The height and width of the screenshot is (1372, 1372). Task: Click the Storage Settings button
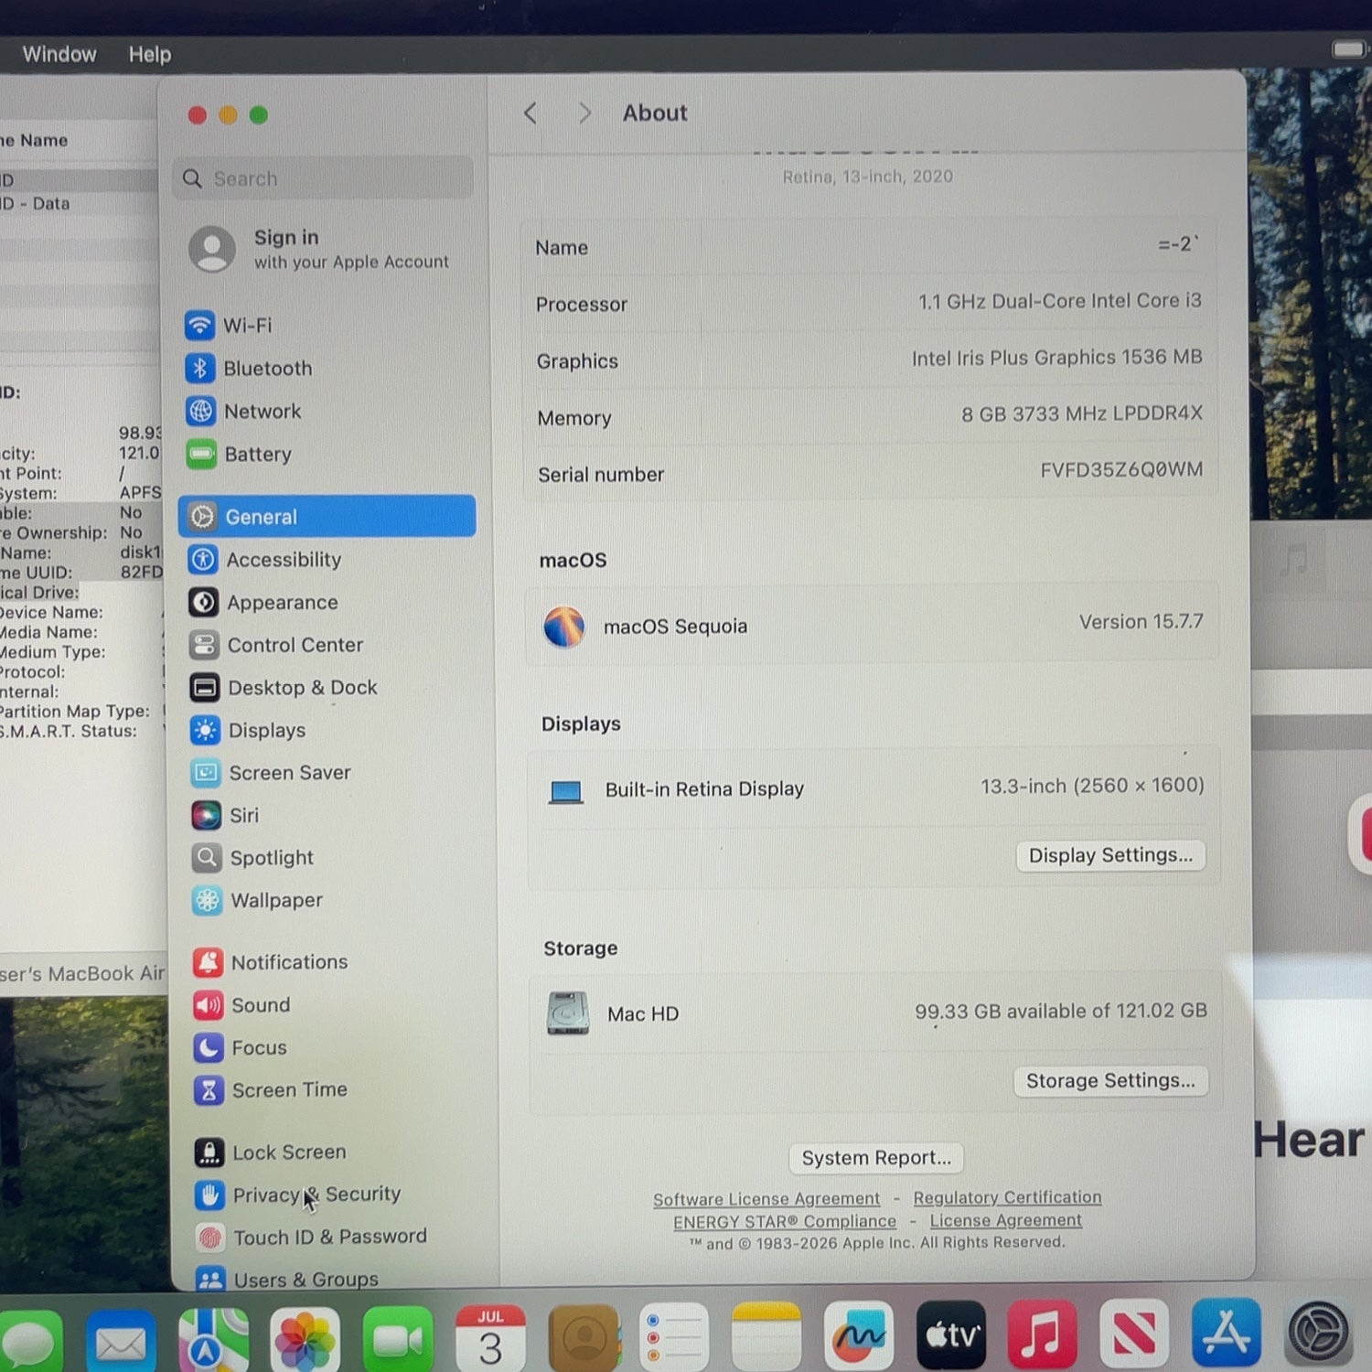click(1110, 1081)
